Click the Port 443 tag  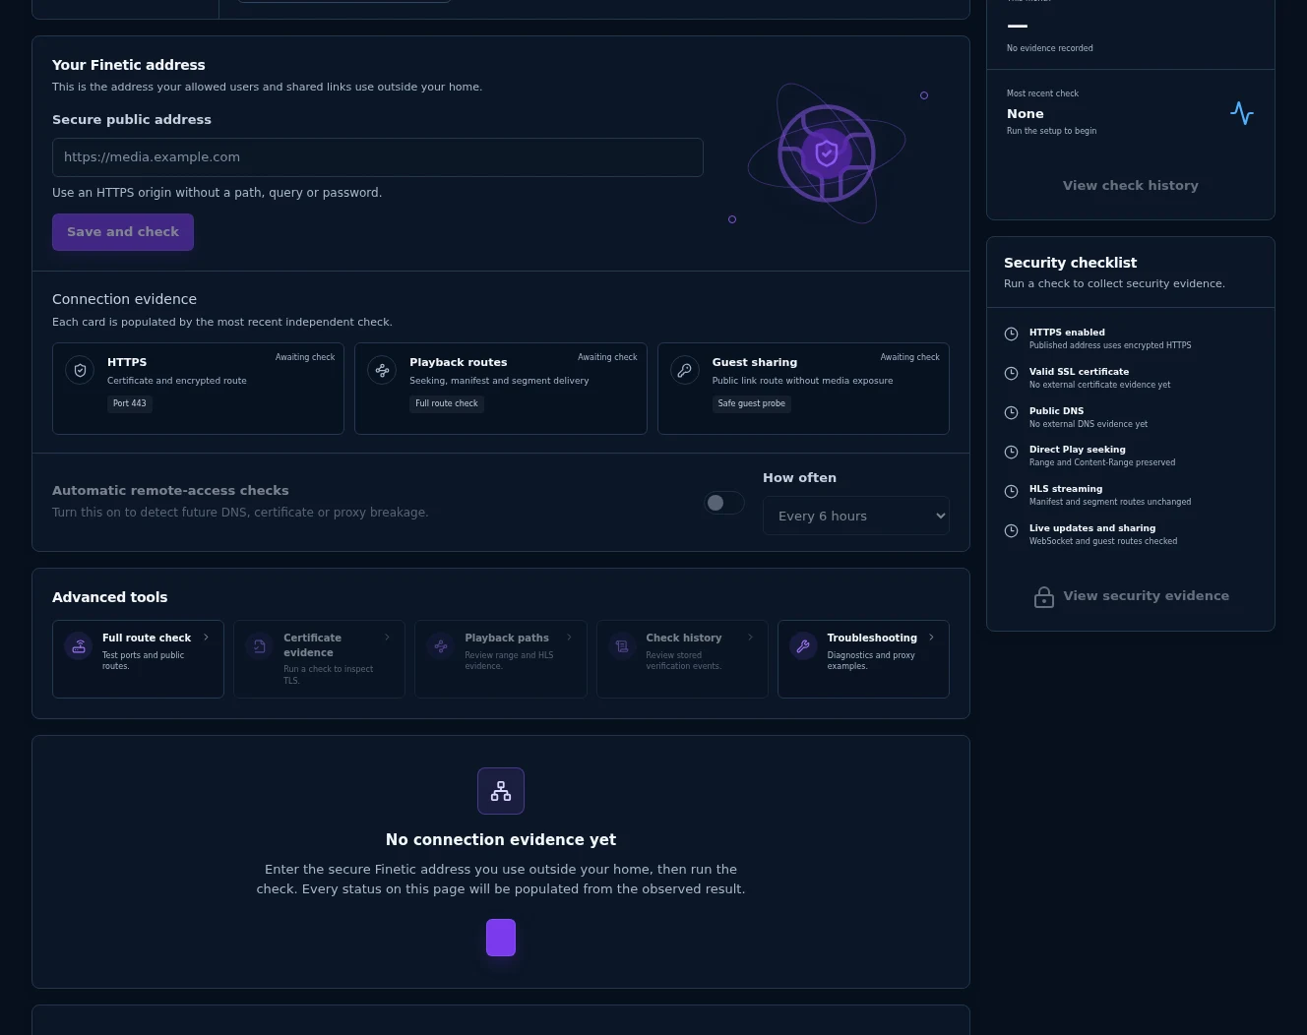click(130, 403)
